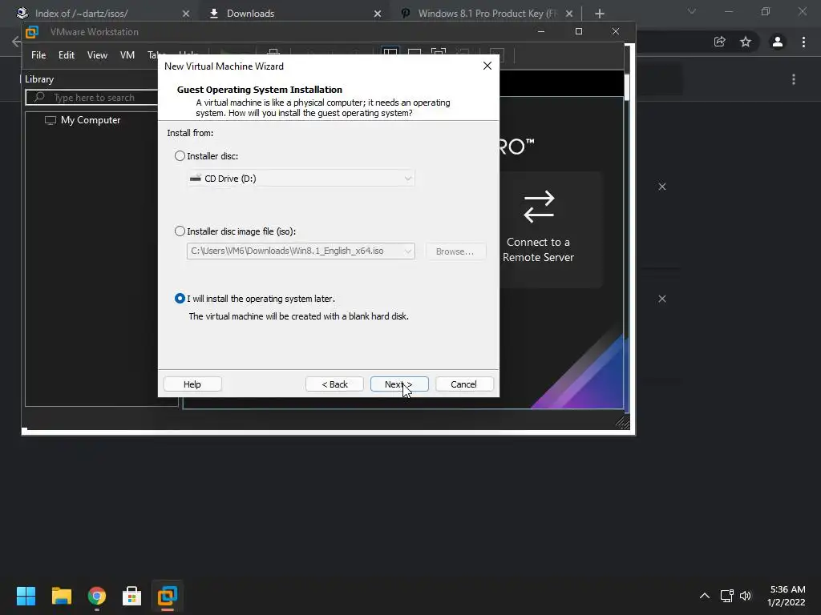821x615 pixels.
Task: Bookmark this page with the star icon
Action: [x=746, y=42]
